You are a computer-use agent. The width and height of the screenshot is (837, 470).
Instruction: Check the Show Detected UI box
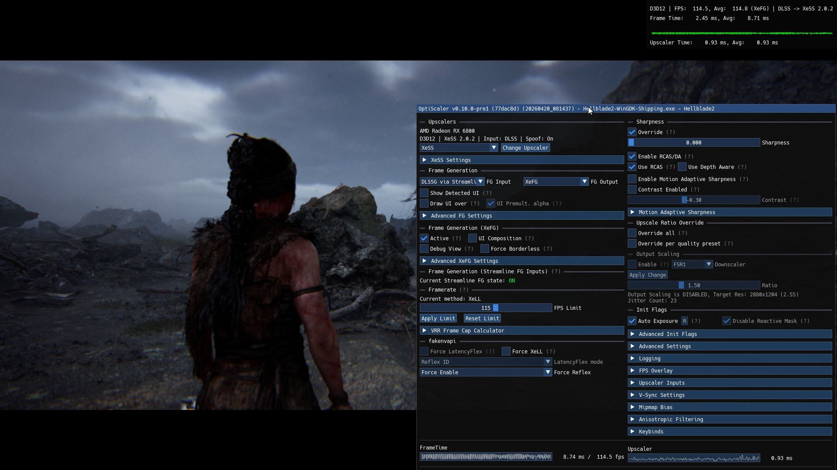coord(424,193)
